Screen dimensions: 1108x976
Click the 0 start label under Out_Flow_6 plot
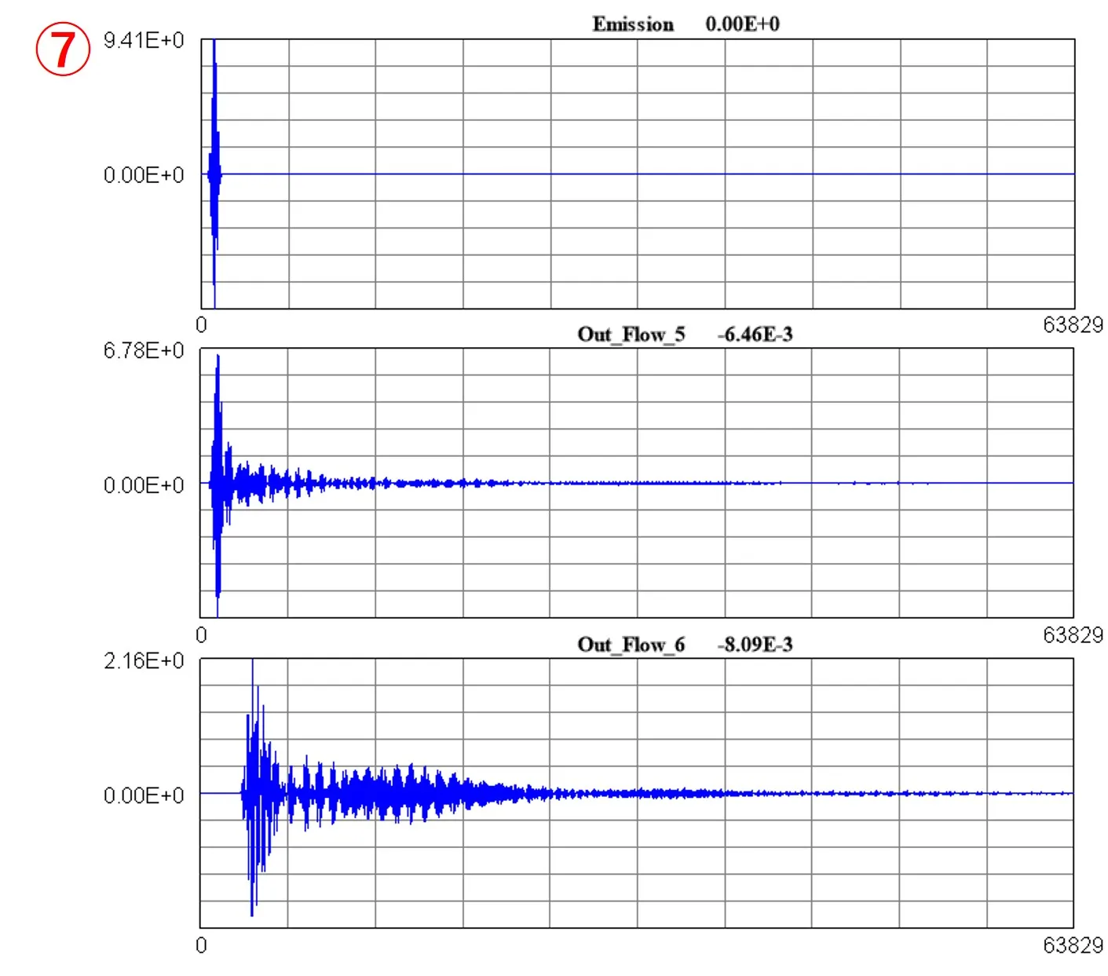[x=202, y=945]
